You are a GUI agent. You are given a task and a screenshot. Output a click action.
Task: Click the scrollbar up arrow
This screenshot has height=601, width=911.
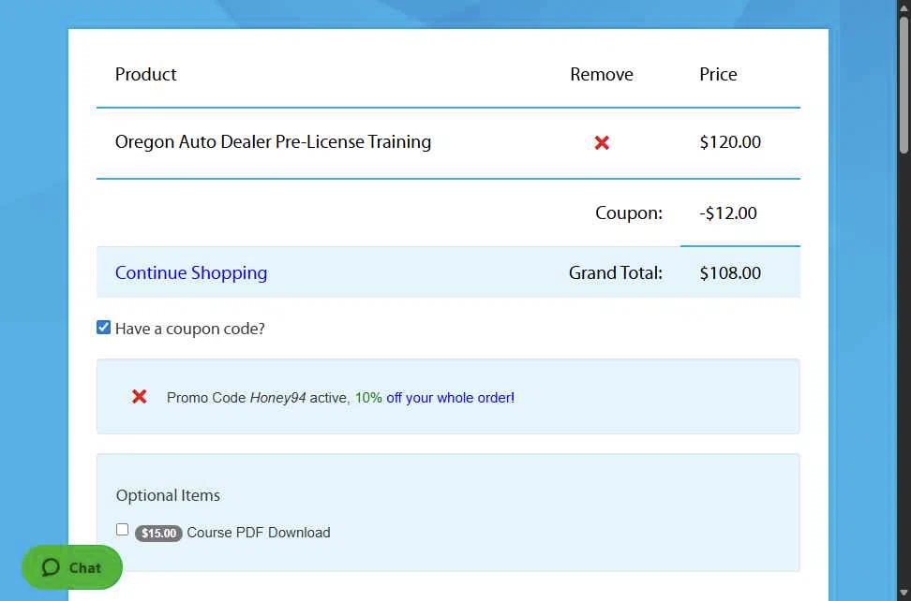tap(904, 7)
